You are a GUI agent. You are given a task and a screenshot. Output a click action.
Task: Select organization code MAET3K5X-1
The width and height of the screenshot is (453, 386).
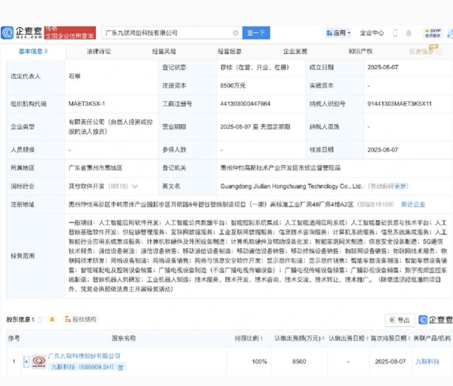point(87,104)
